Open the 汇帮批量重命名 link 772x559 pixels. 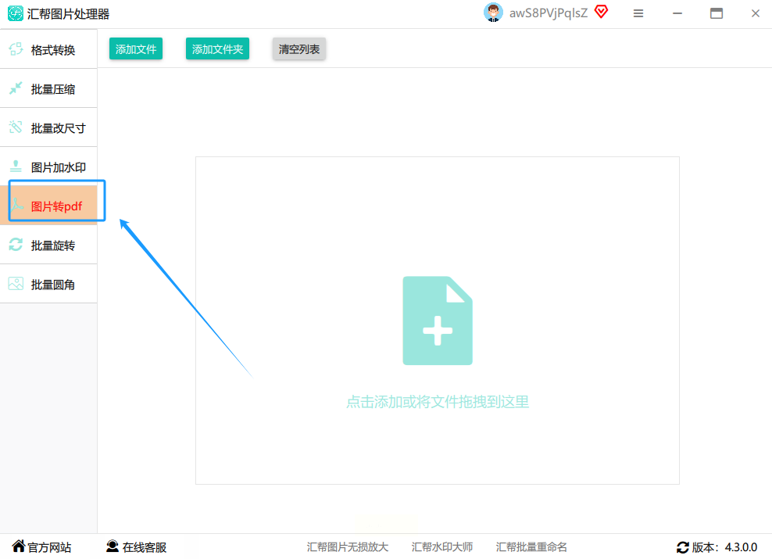531,547
